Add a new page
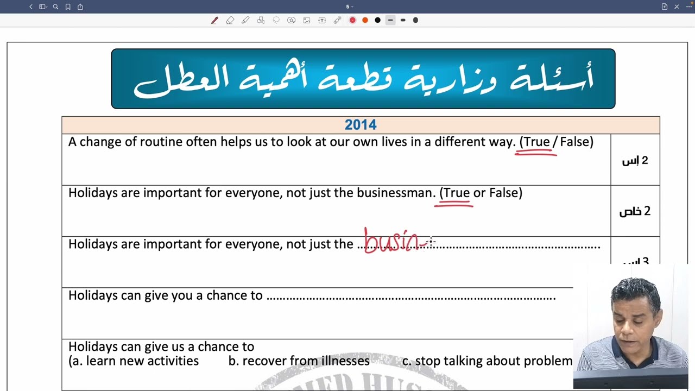 click(x=664, y=7)
